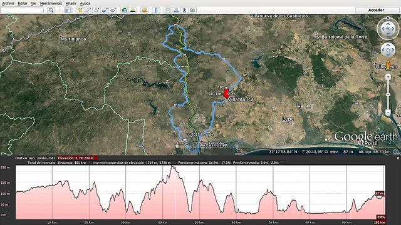Click the print icon
This screenshot has height=225, width=401.
(x=176, y=10)
